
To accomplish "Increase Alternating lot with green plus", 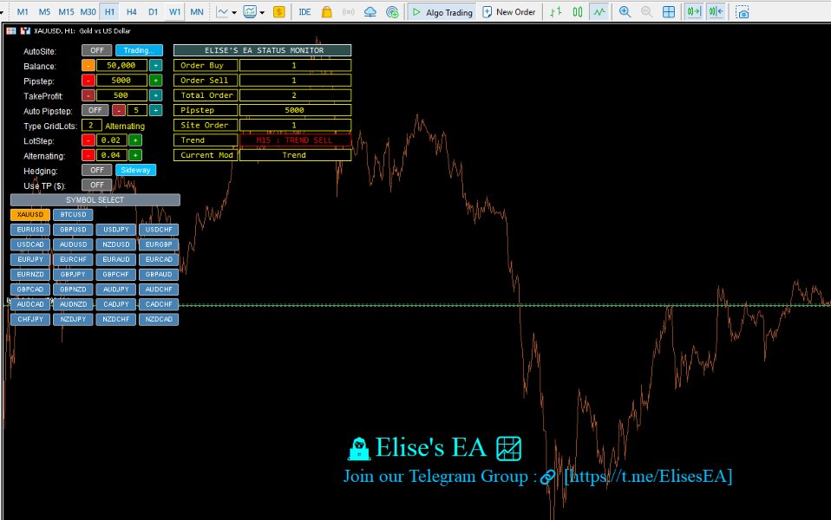I will 135,155.
